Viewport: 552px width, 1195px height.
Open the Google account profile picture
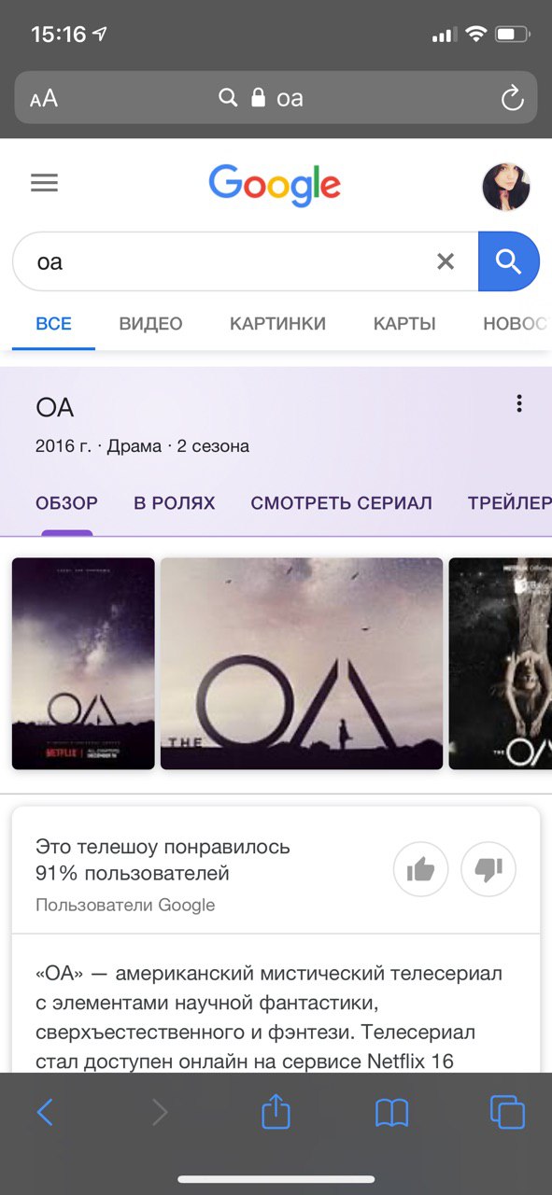coord(506,187)
